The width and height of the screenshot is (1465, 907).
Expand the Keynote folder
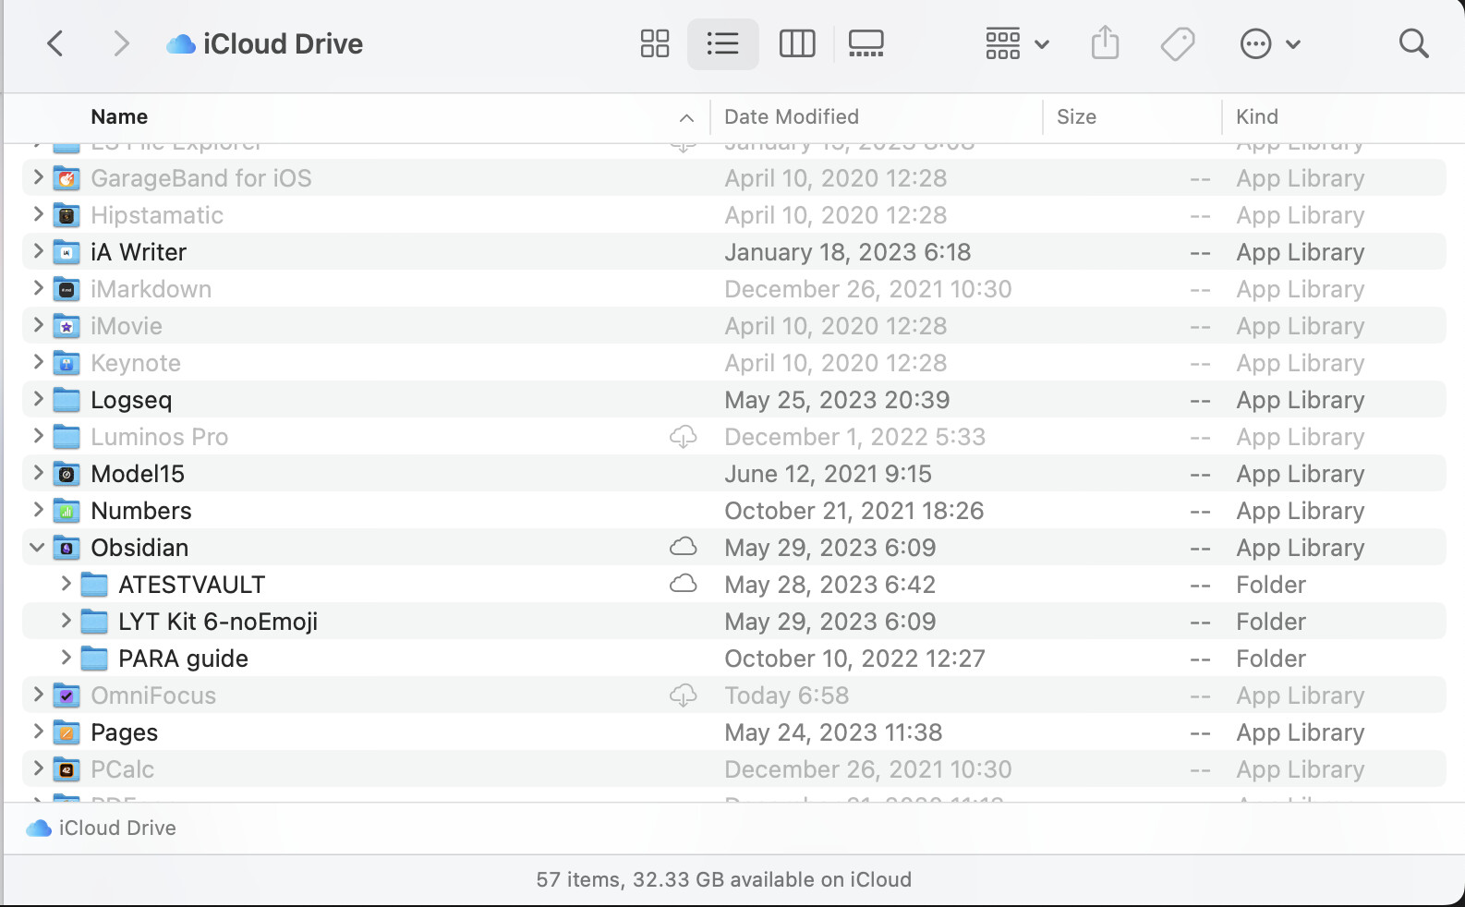pyautogui.click(x=38, y=362)
